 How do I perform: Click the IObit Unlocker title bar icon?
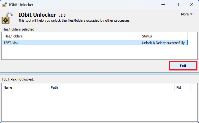point(5,5)
